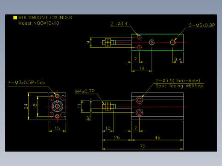Select the vertical 11 dimension value
Image resolution: width=222 pixels, height=166 pixels.
[x=79, y=106]
